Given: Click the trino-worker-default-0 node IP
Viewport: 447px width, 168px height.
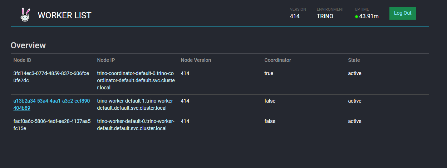Looking at the screenshot, I should click(136, 125).
